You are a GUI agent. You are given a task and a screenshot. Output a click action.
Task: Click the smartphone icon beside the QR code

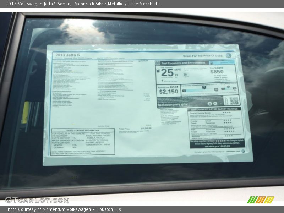coord(210,104)
